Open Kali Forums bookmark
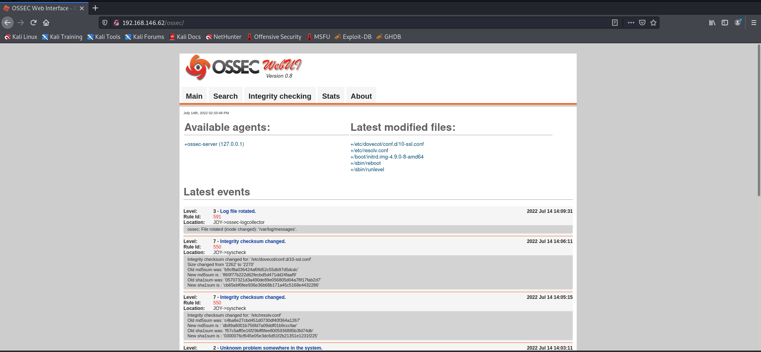 point(145,37)
